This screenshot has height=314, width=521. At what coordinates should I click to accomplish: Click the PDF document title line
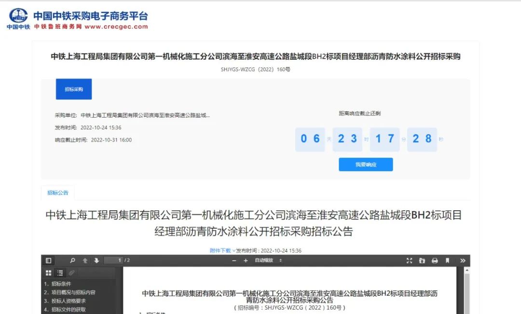(289, 297)
